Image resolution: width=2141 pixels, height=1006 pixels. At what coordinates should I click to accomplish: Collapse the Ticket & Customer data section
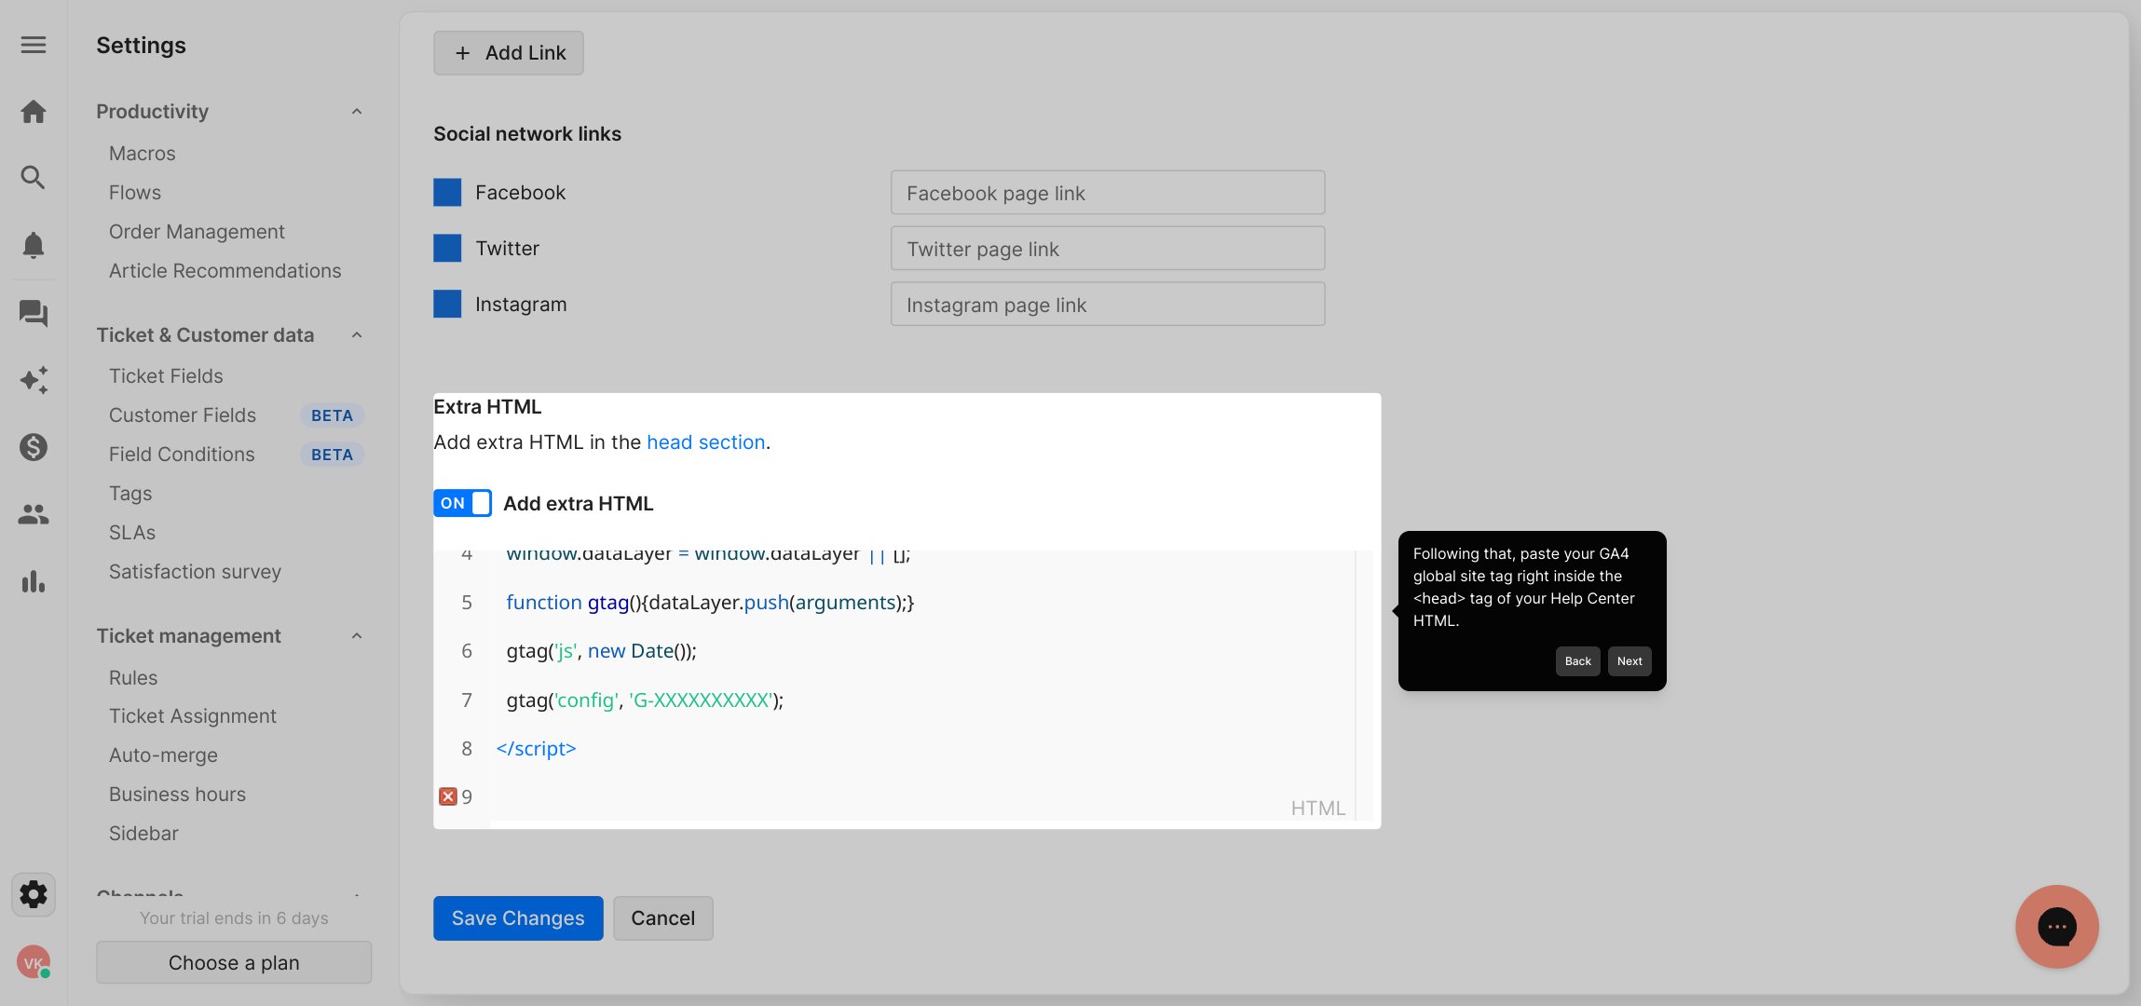point(356,335)
